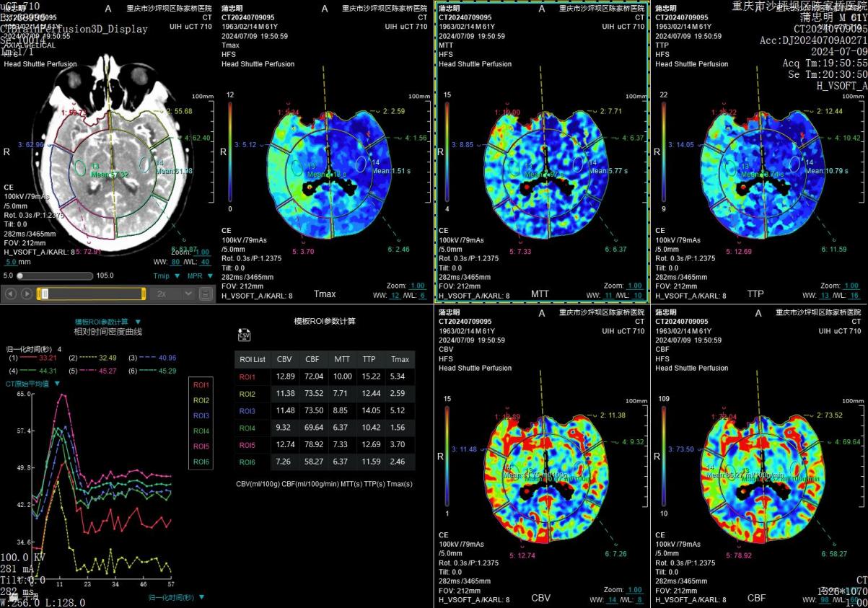
Task: Edit the 5.0 mm slice thickness value
Action: (x=10, y=263)
